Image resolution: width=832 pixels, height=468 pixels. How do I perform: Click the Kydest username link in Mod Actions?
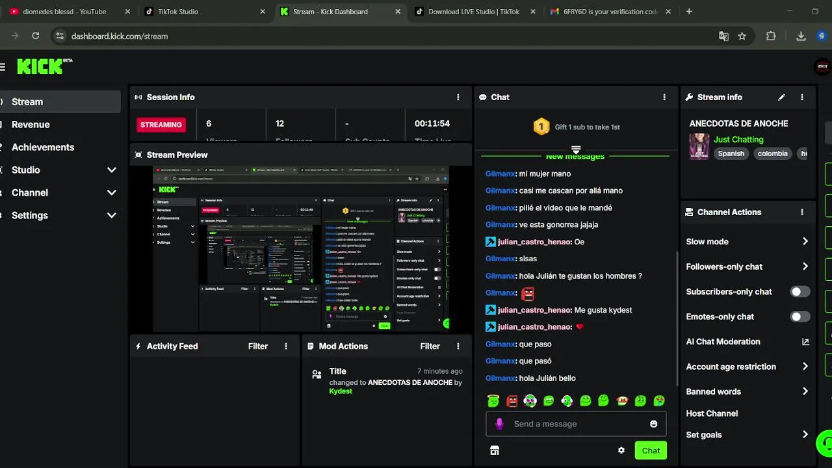pyautogui.click(x=341, y=391)
